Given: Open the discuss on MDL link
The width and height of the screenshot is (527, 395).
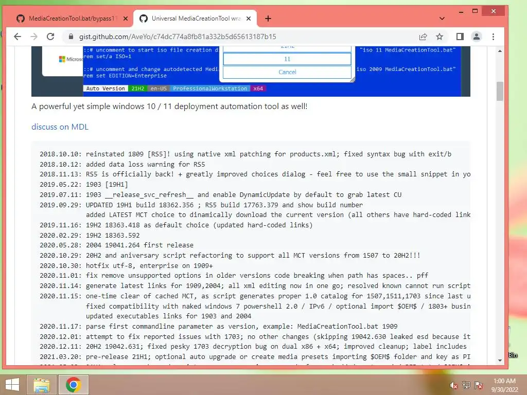Looking at the screenshot, I should click(60, 127).
